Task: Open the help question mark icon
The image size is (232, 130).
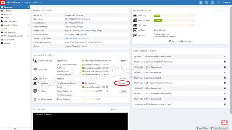Action: (x=212, y=3)
